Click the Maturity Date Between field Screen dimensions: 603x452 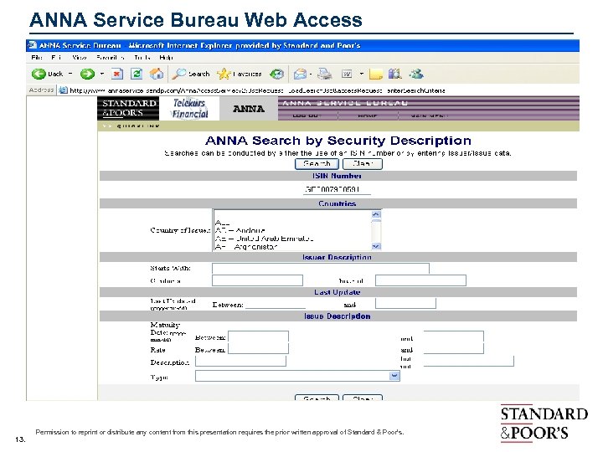coord(258,336)
